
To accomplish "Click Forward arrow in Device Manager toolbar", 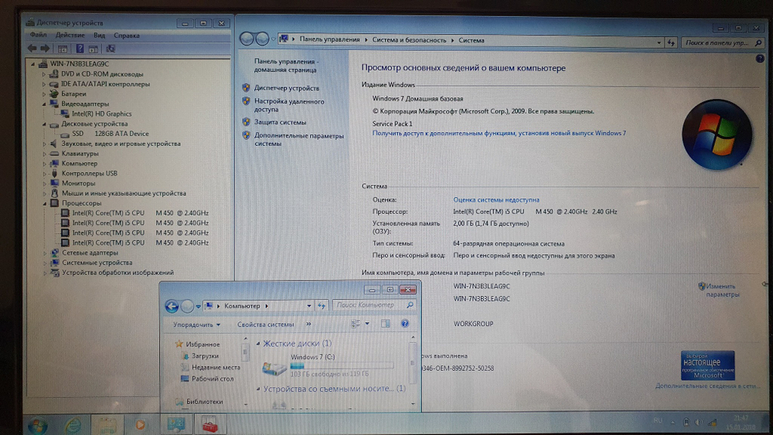I will [45, 48].
